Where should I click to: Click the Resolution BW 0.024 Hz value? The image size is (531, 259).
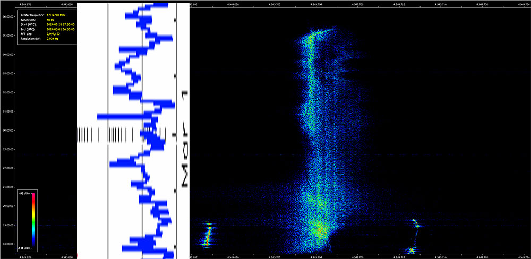(x=53, y=39)
